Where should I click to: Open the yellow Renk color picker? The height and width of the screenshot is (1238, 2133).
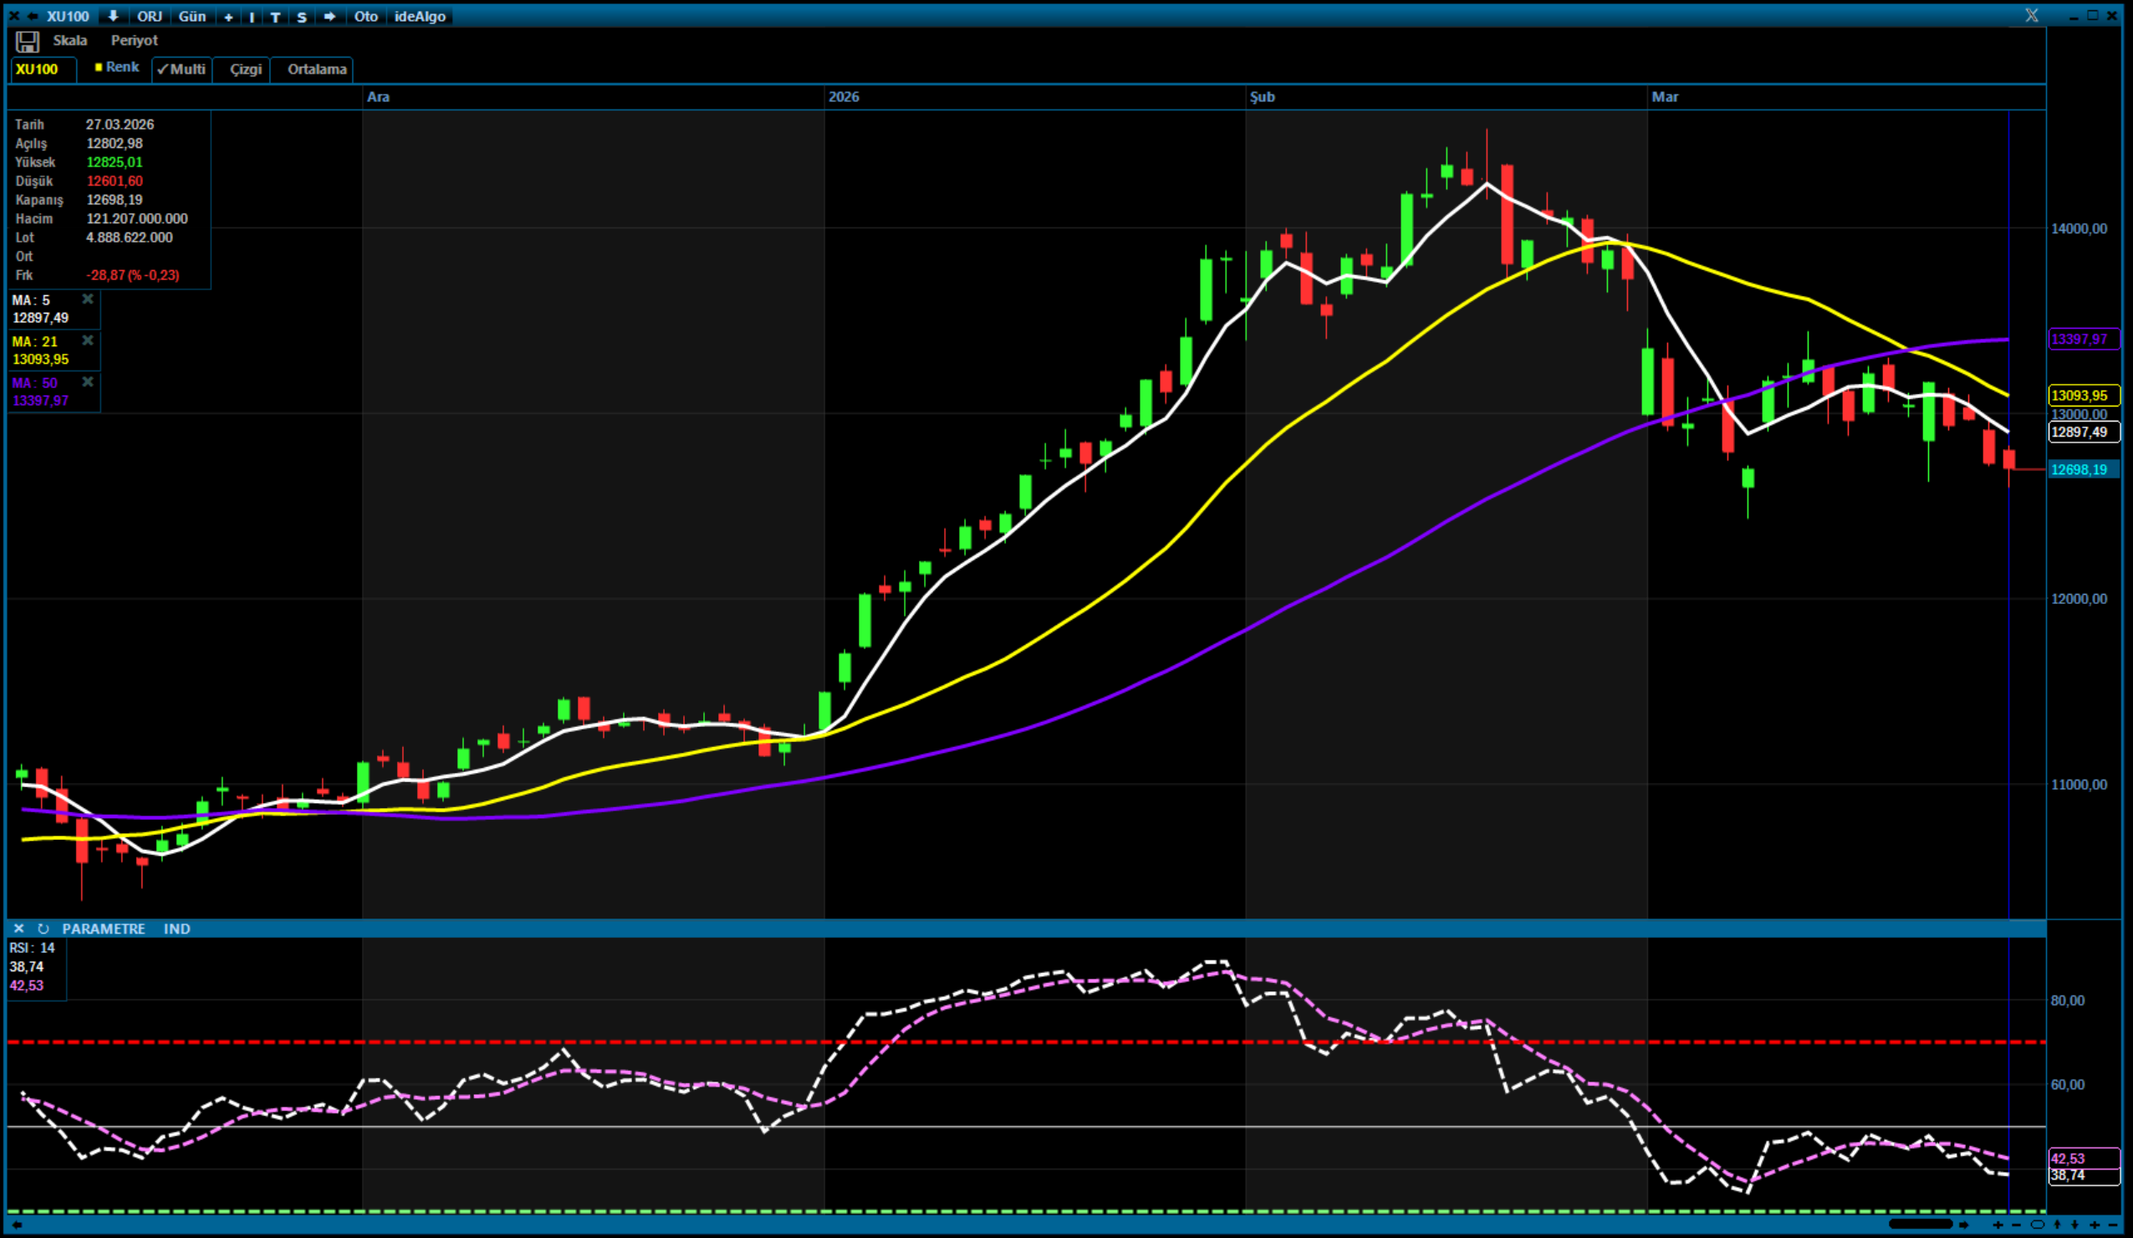pyautogui.click(x=117, y=67)
